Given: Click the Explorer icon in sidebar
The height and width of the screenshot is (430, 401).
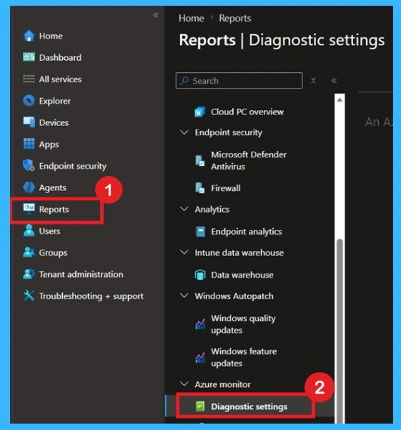Looking at the screenshot, I should click(29, 101).
